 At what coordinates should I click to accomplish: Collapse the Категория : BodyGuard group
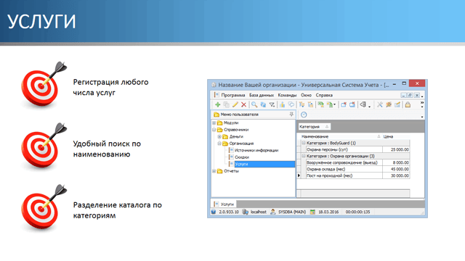click(x=304, y=143)
